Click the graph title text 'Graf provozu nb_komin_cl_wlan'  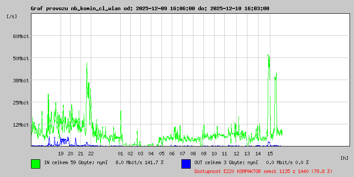pos(75,8)
